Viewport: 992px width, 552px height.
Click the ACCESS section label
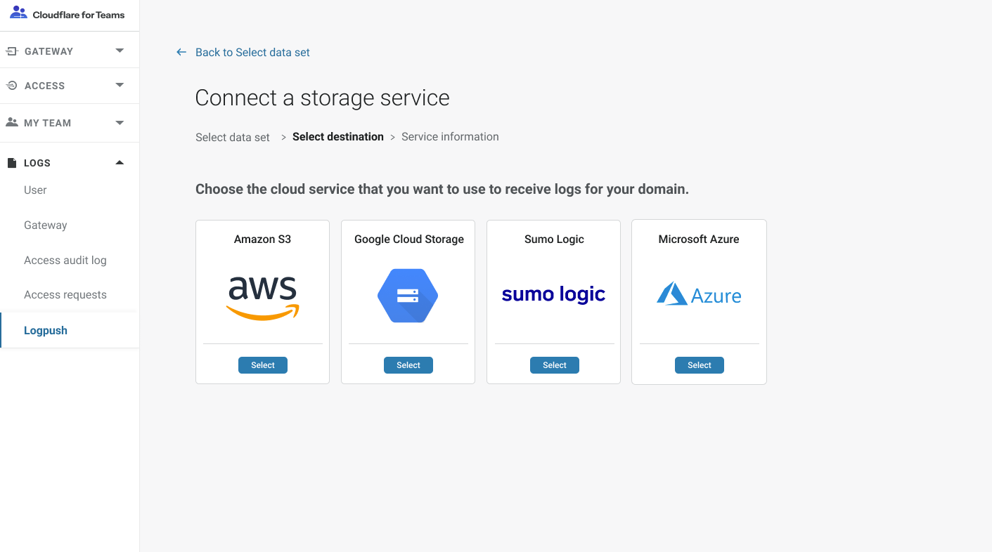point(44,86)
